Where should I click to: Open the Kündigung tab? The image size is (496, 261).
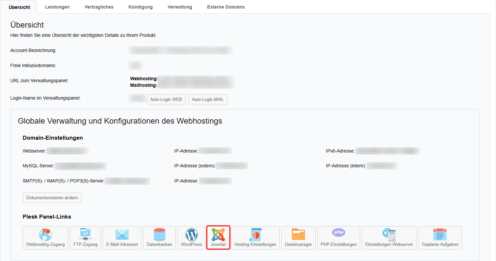(140, 7)
